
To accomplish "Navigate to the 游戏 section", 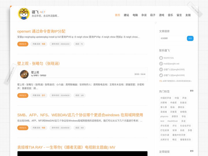I will click(161, 15).
